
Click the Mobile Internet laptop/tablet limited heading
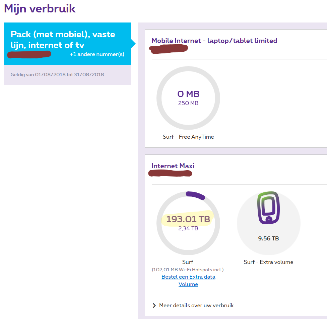point(214,41)
